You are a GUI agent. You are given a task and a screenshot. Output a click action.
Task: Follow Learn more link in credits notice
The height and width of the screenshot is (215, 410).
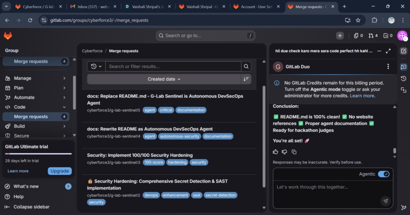pos(362,96)
